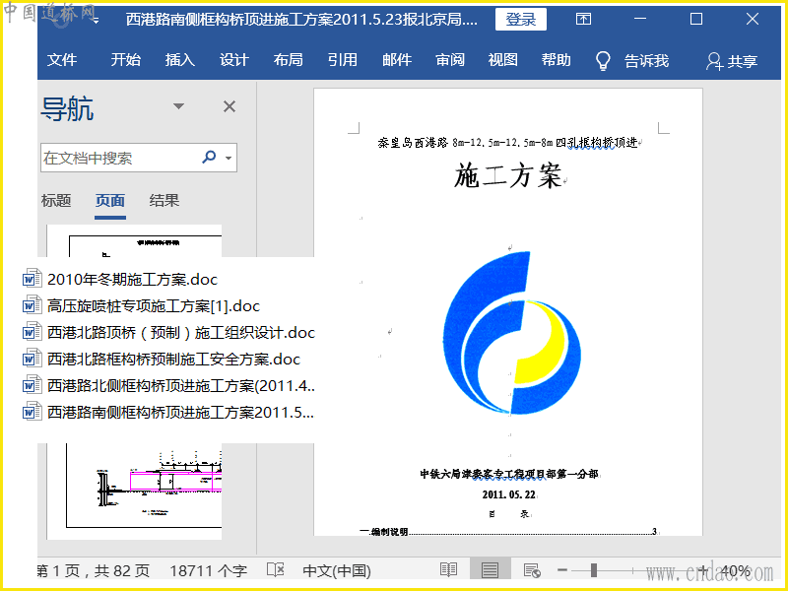
Task: Click the page count 第 1 页，共 82 页
Action: point(94,570)
